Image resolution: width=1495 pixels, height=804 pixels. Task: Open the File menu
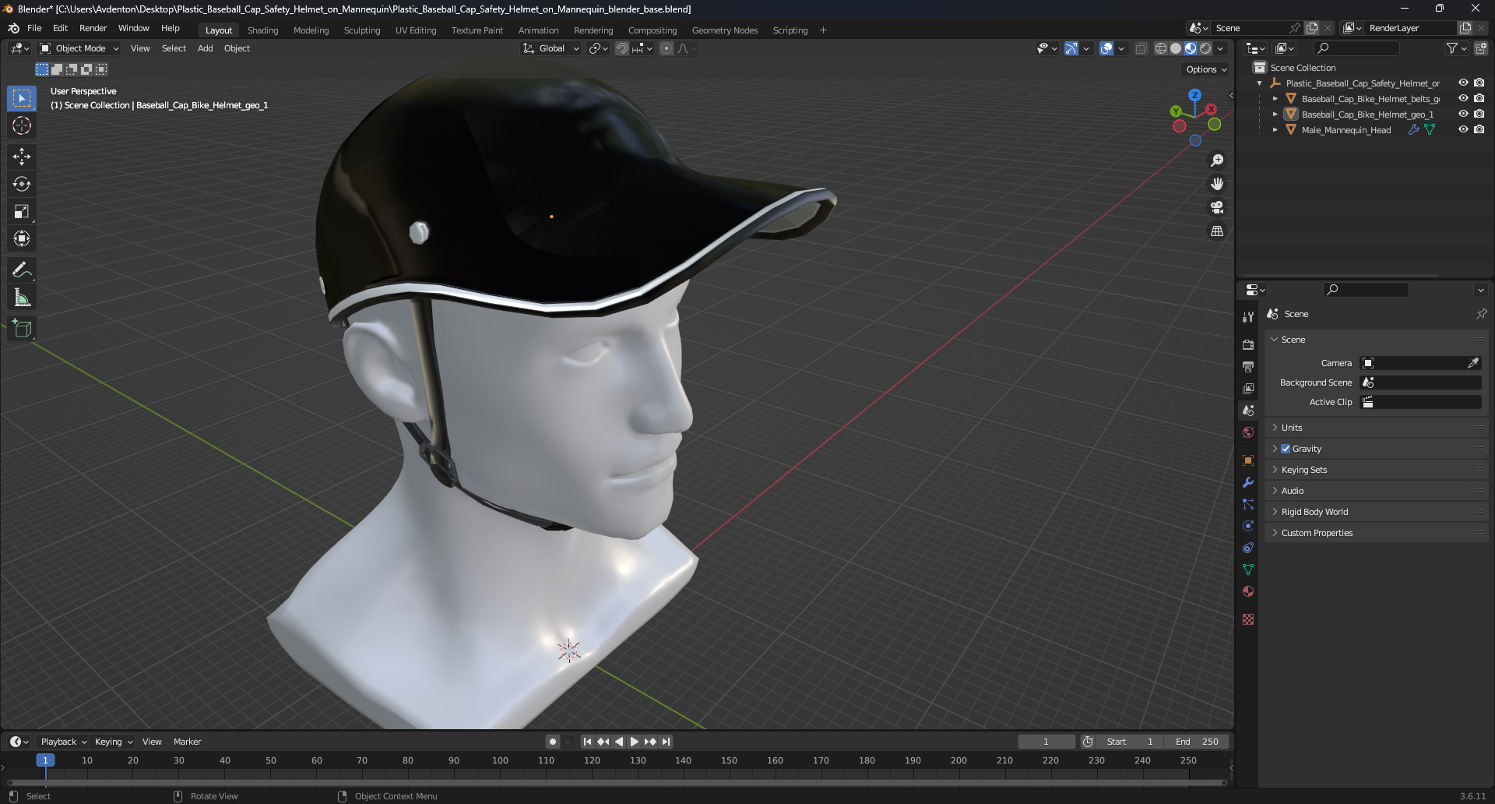tap(34, 28)
